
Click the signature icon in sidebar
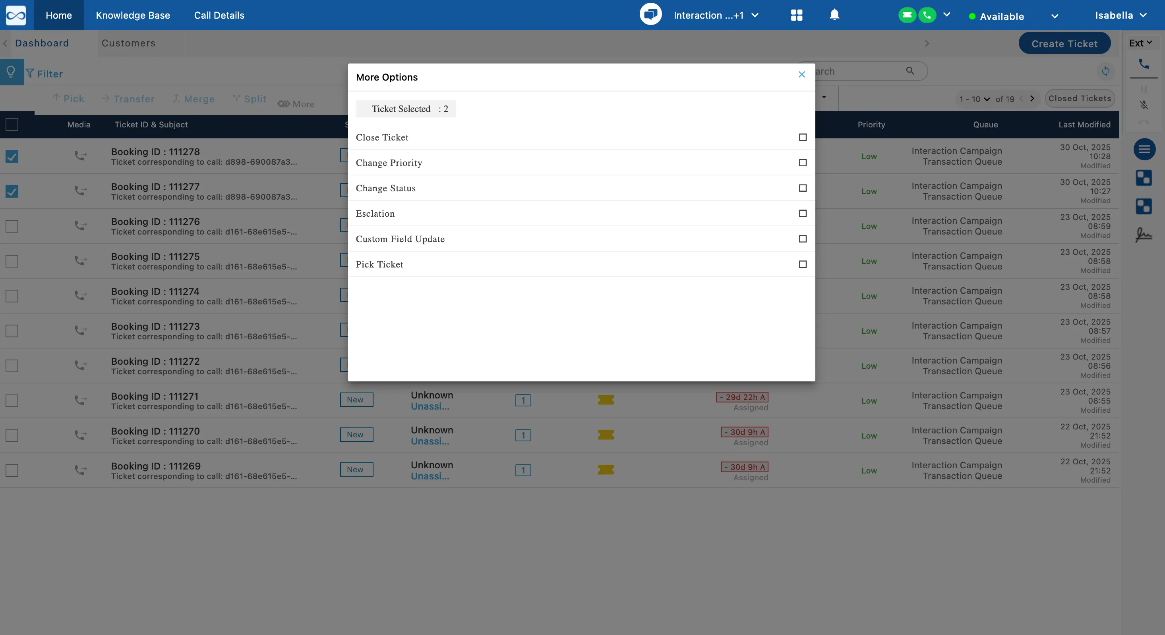1143,235
